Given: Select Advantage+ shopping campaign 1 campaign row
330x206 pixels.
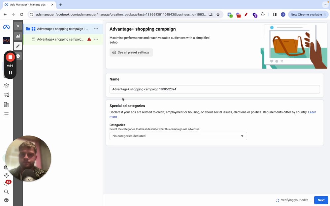Looking at the screenshot, I should tap(62, 29).
